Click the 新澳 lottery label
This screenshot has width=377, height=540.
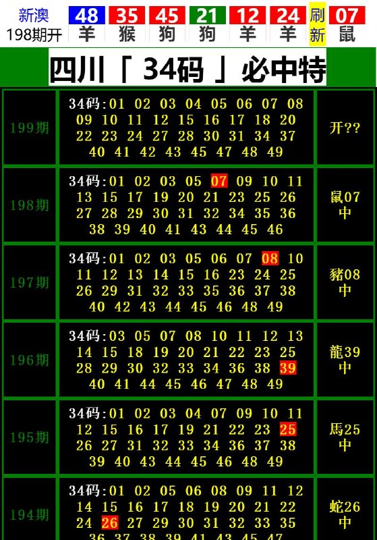click(33, 15)
